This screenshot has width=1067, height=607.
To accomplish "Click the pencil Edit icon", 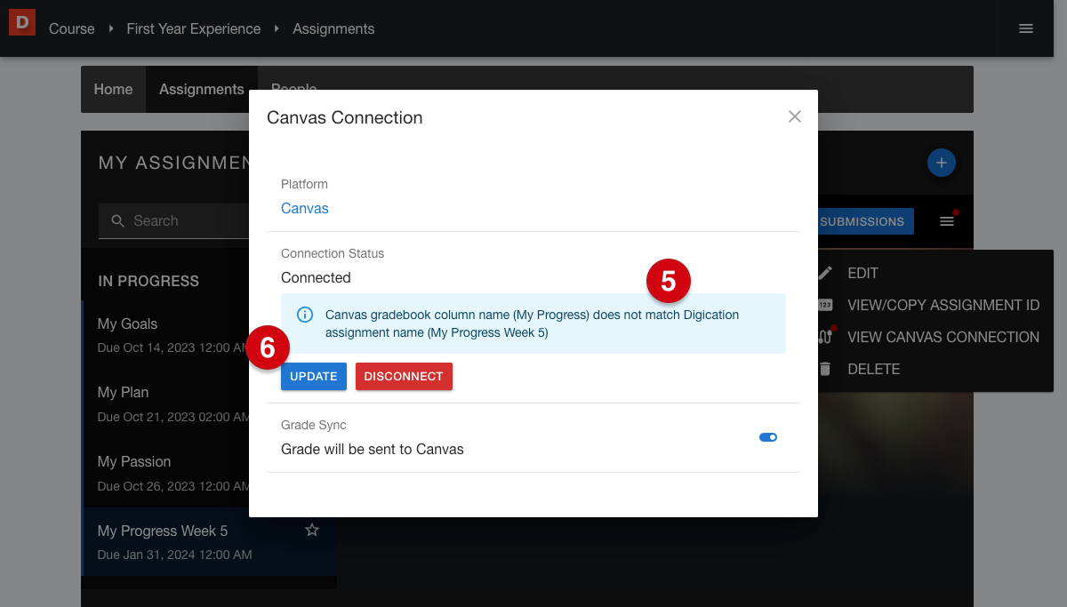I will point(825,273).
